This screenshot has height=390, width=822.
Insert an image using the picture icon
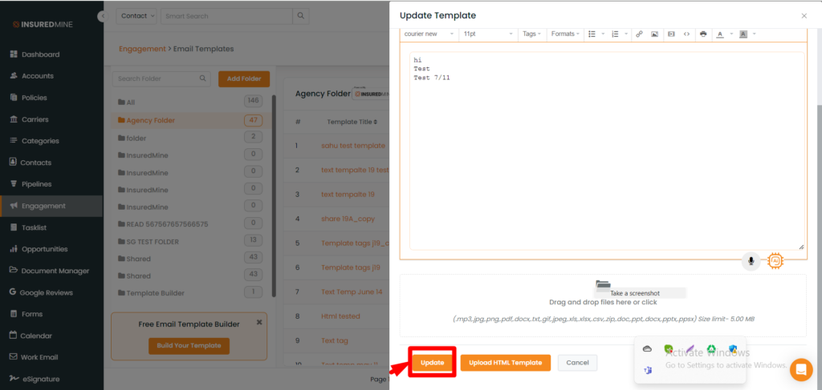(654, 34)
